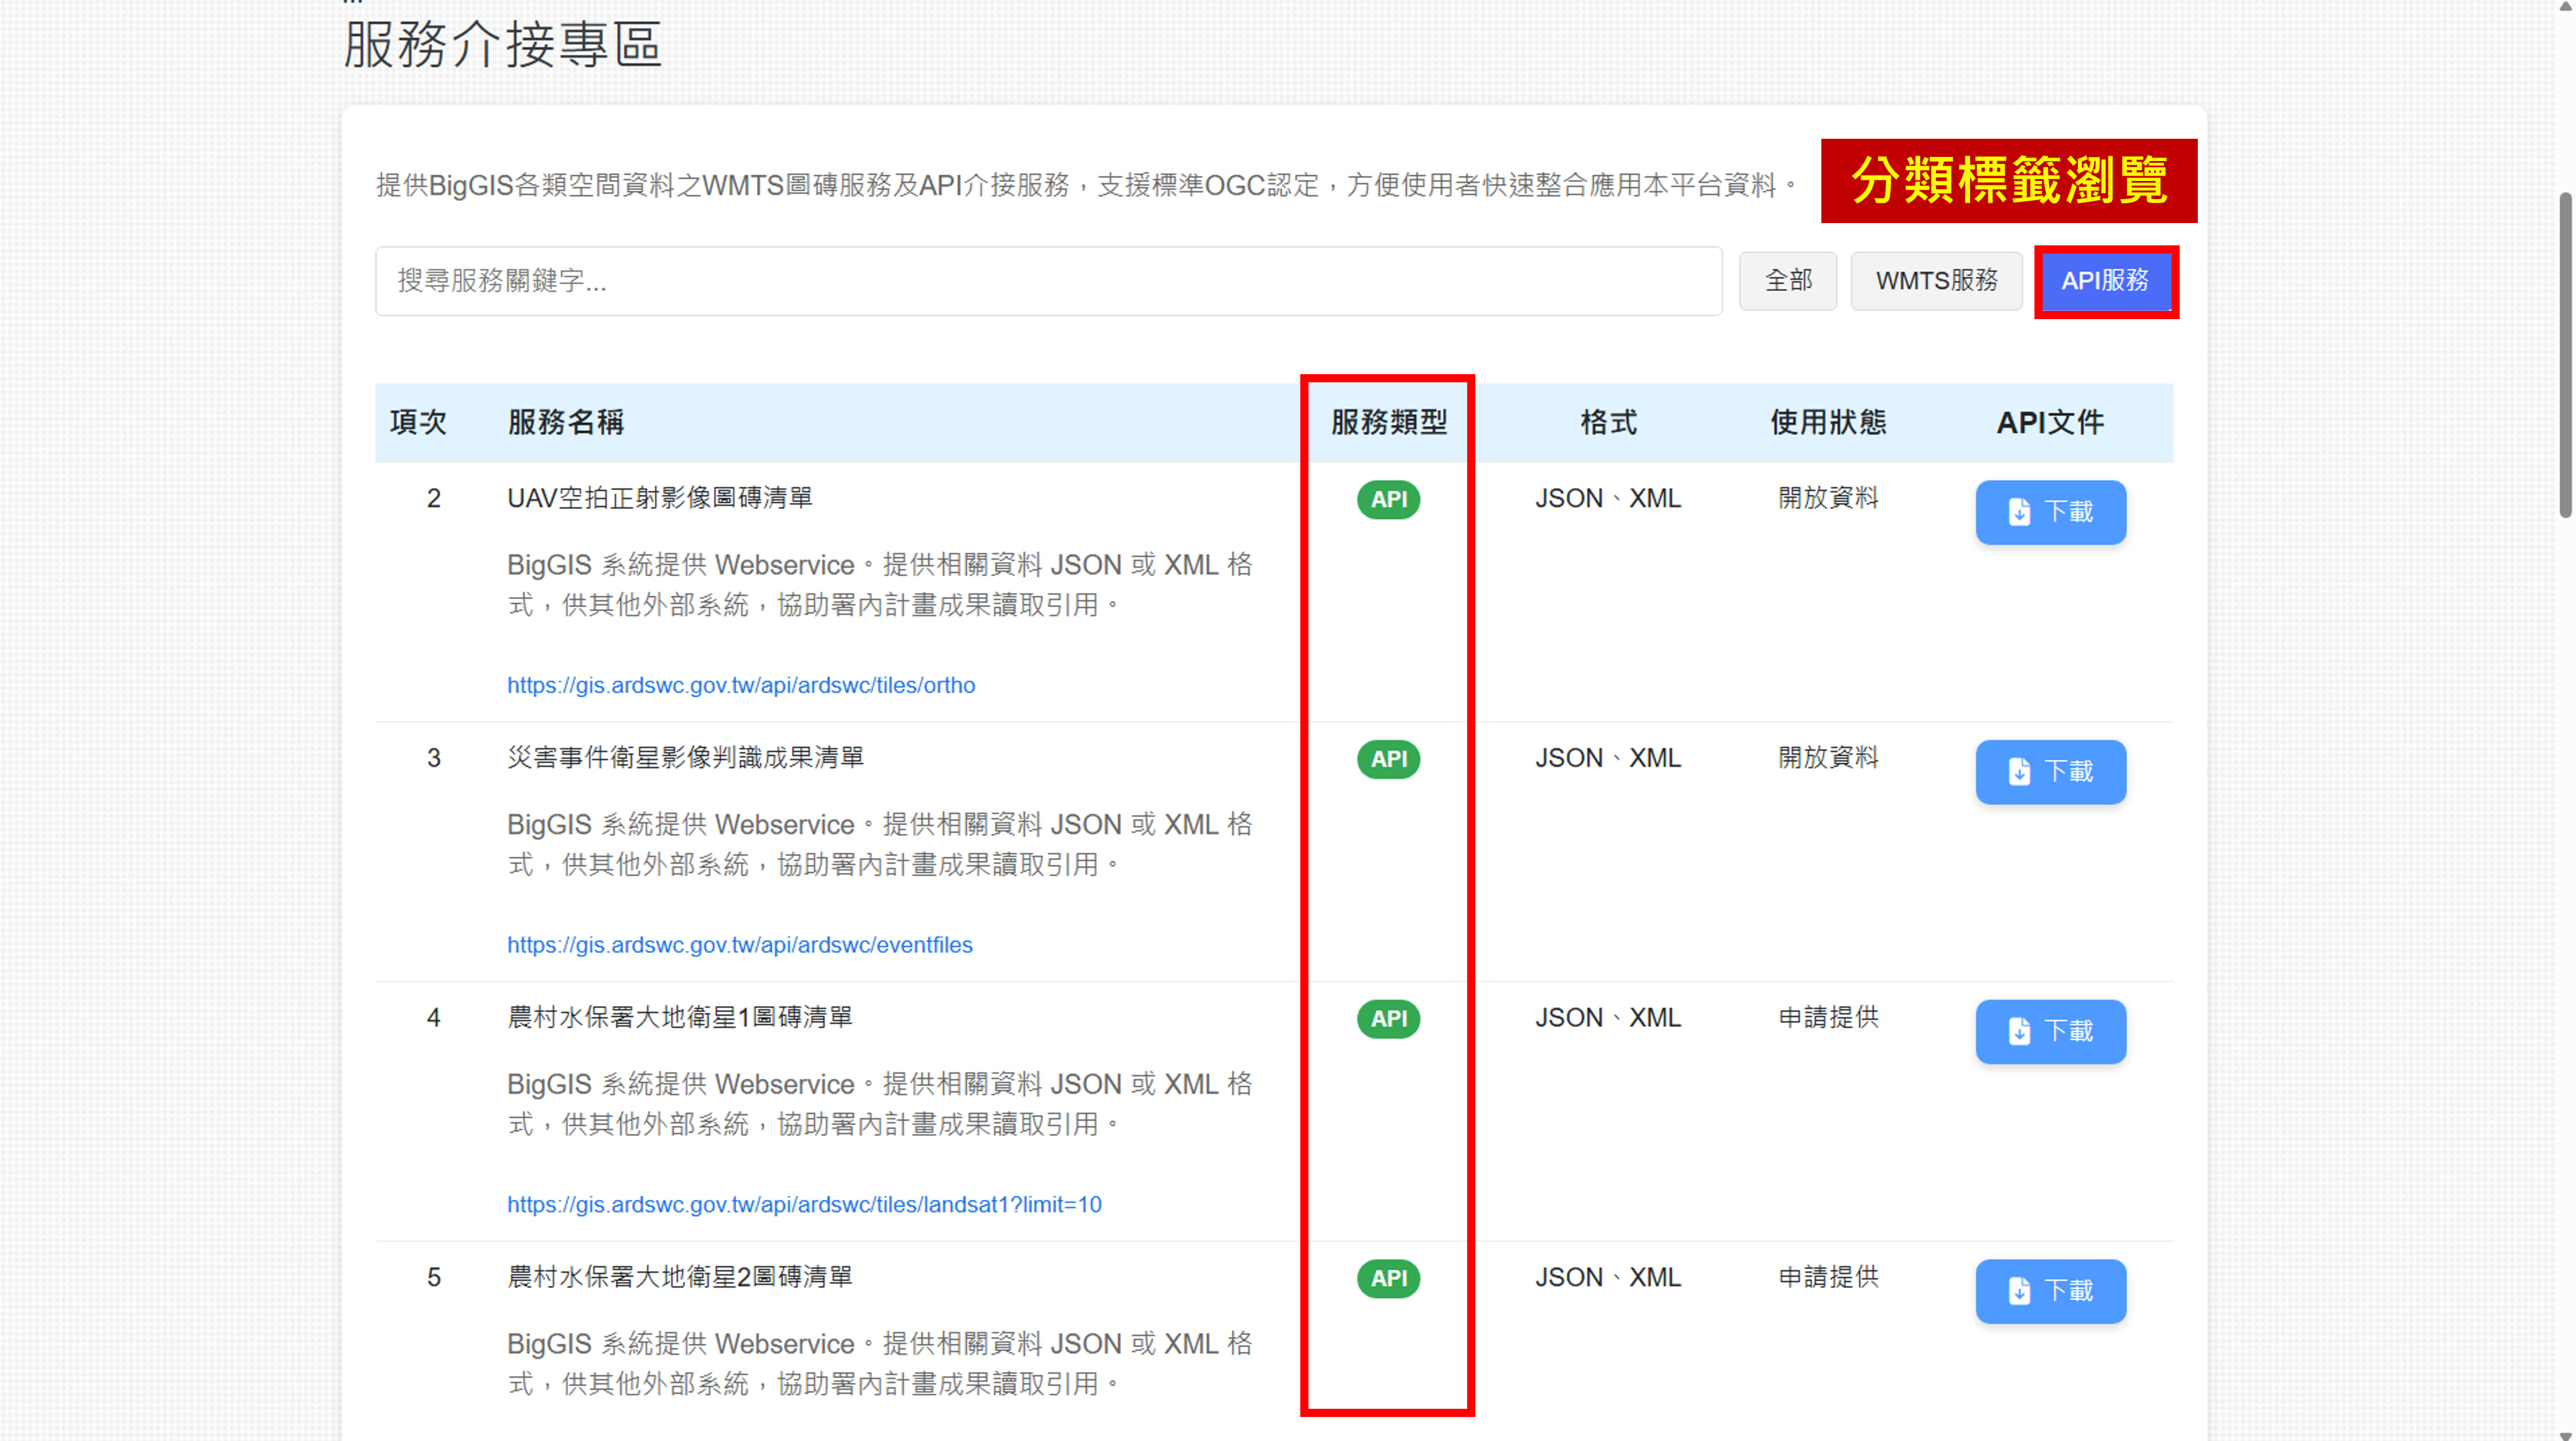Click the download button for UAV空拍正射影像圖磚清單
The image size is (2576, 1441).
2050,512
